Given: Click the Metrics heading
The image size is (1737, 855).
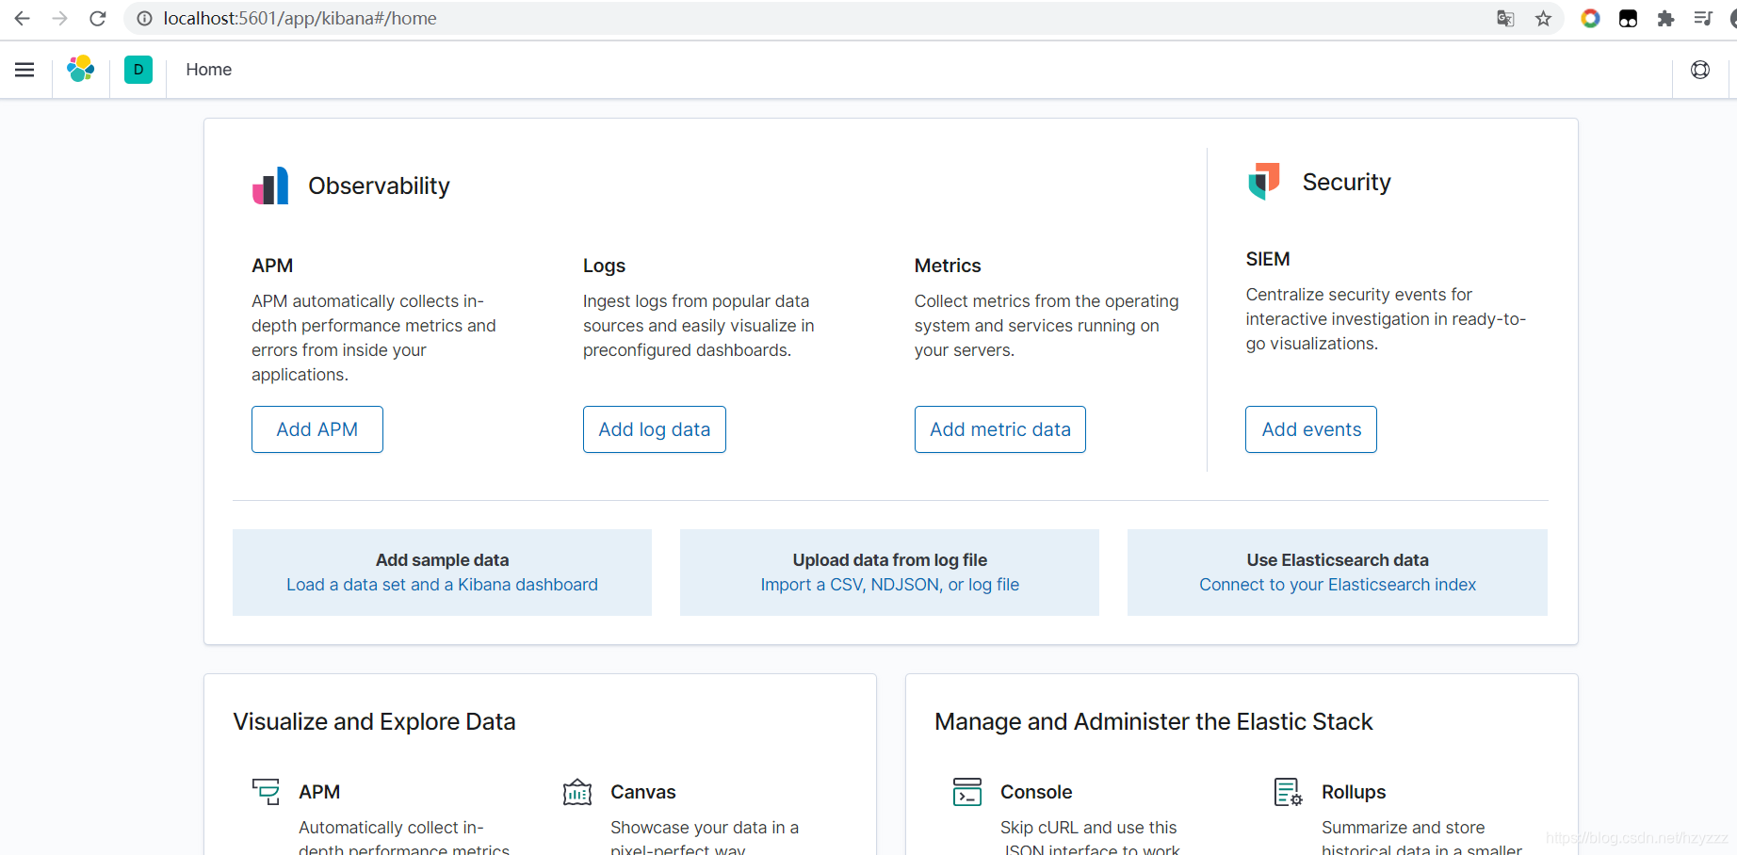Looking at the screenshot, I should [948, 266].
